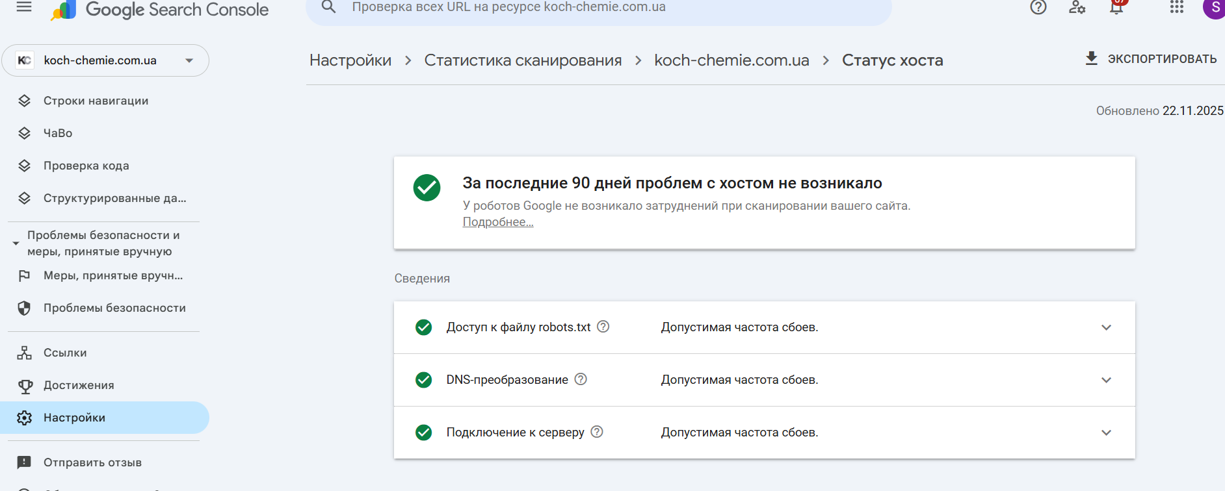Open the users and permissions icon
This screenshot has height=491, width=1225.
(1077, 7)
